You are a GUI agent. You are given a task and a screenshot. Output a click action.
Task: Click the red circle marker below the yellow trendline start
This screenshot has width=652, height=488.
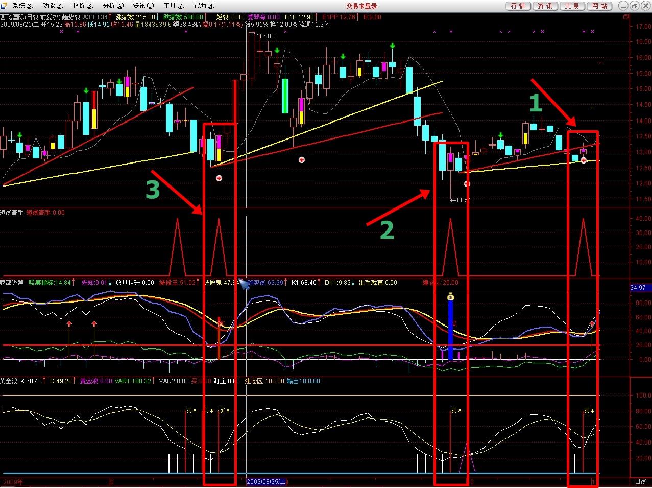point(219,178)
